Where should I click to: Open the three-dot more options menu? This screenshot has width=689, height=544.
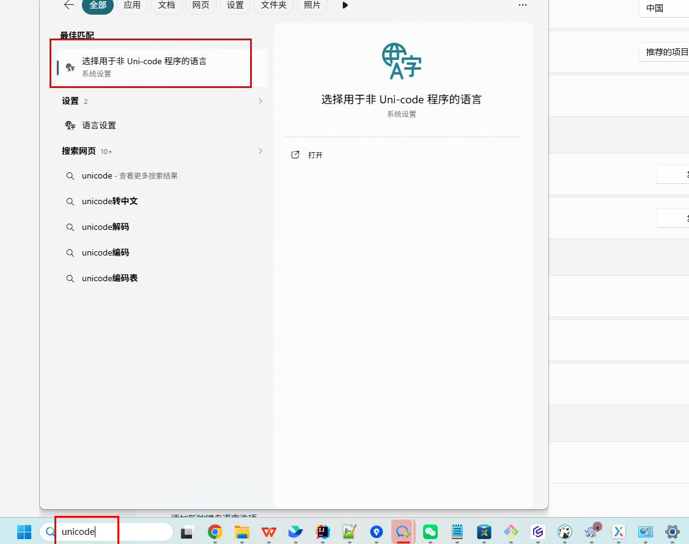pos(522,5)
